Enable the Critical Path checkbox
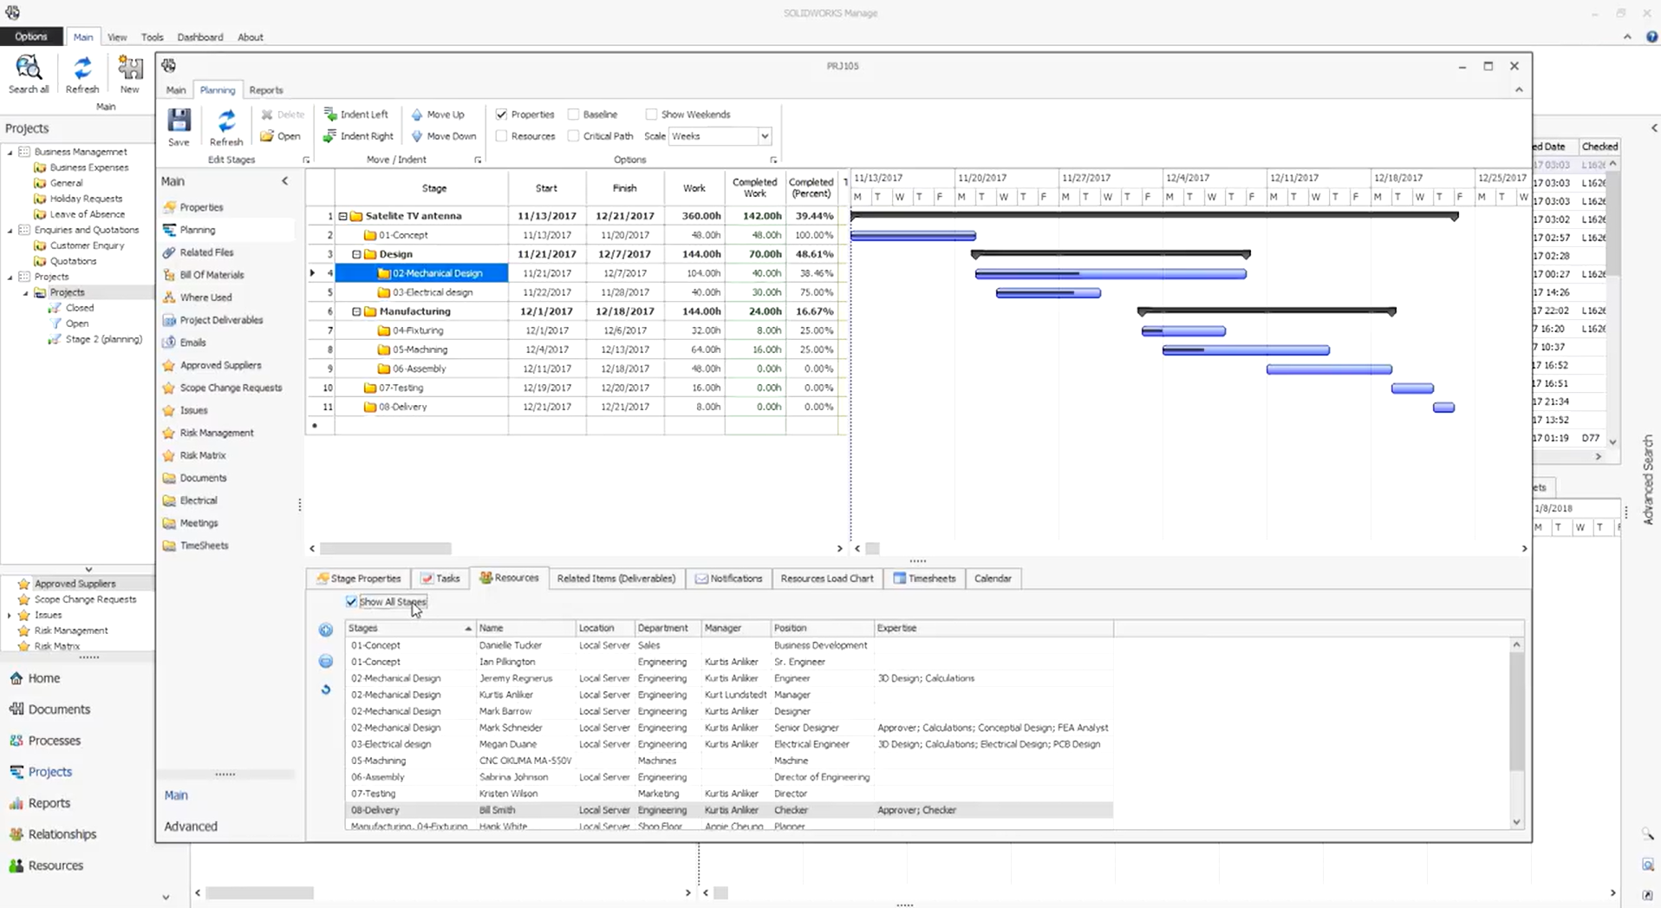The width and height of the screenshot is (1661, 908). pyautogui.click(x=574, y=136)
